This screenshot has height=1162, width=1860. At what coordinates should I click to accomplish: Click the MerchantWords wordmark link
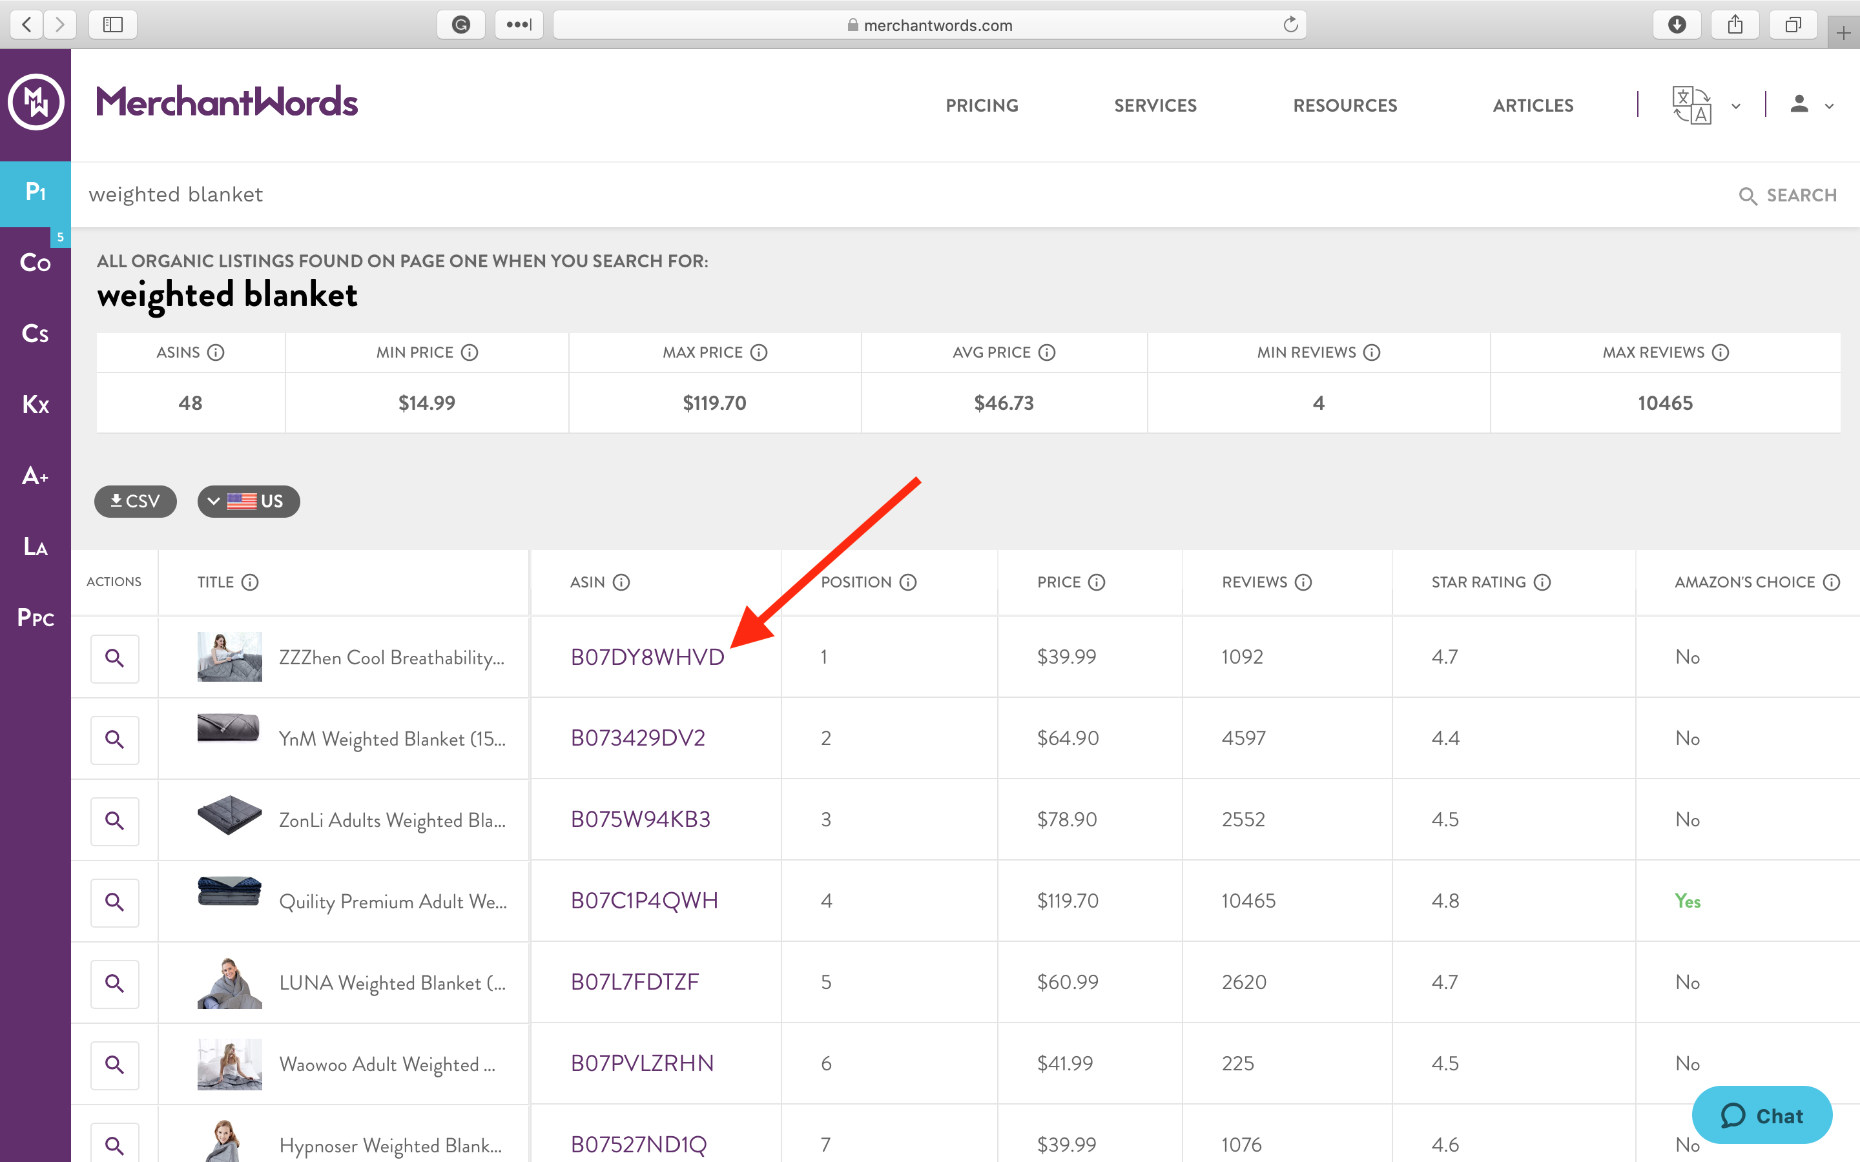(x=227, y=102)
